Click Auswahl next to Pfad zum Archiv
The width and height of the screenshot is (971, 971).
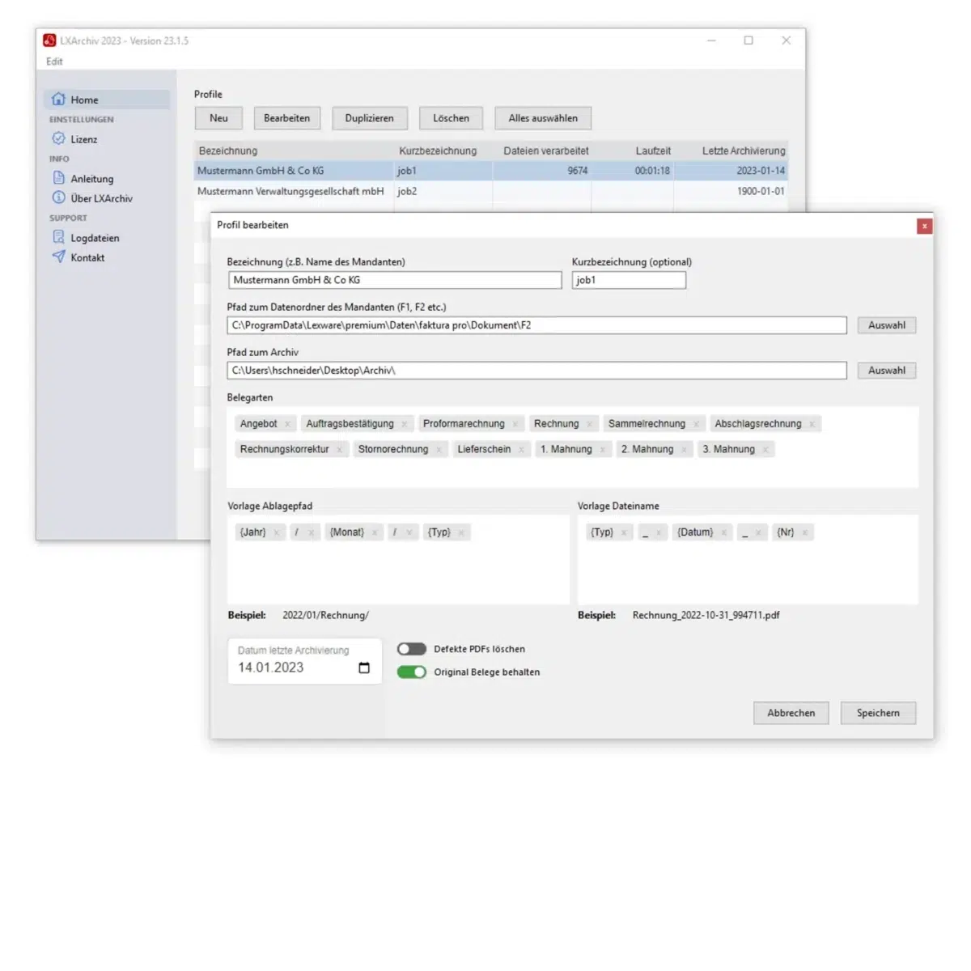(886, 371)
